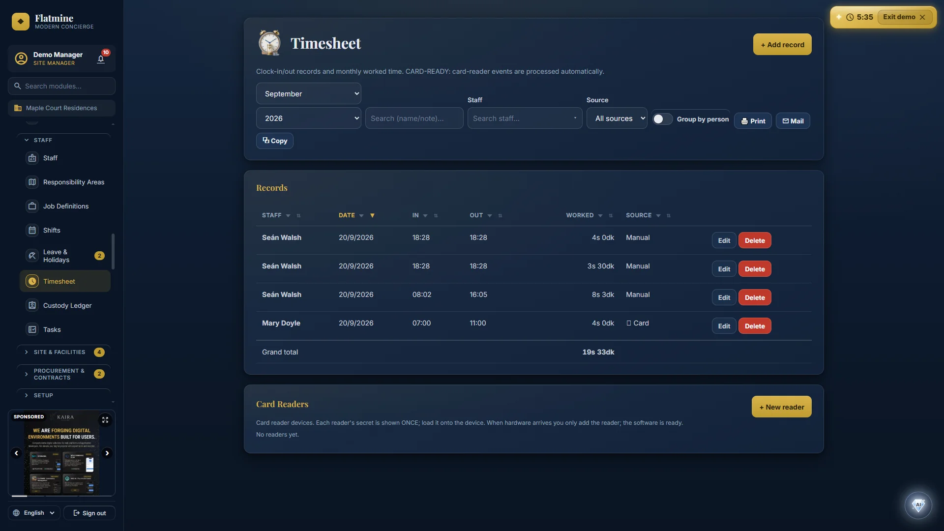Open the OUT column filter arrow
The height and width of the screenshot is (531, 944).
[x=490, y=216]
